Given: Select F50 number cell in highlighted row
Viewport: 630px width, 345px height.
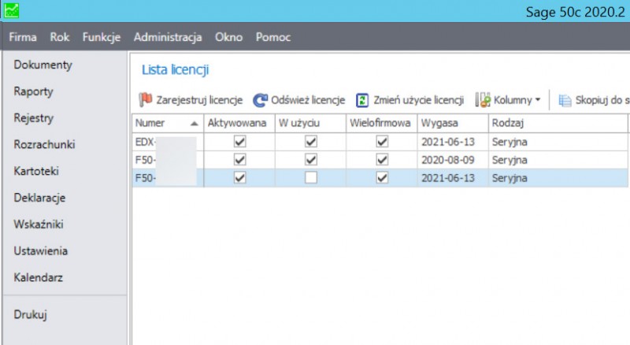Looking at the screenshot, I should pyautogui.click(x=168, y=178).
